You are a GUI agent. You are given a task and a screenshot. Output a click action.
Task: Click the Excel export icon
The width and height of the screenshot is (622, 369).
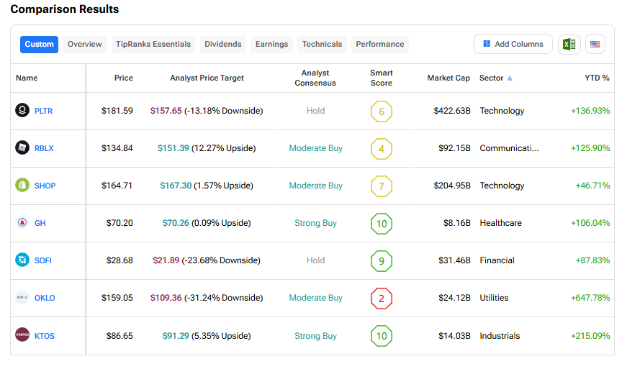[569, 44]
